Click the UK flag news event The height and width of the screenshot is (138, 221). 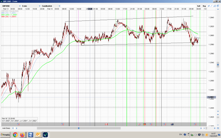(139, 124)
